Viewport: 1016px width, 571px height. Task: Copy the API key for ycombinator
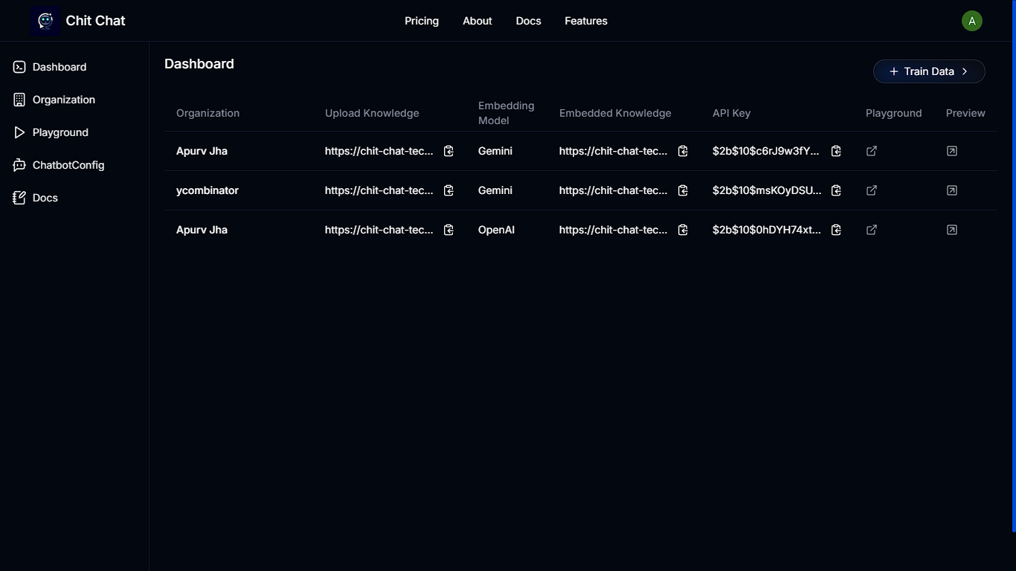836,190
